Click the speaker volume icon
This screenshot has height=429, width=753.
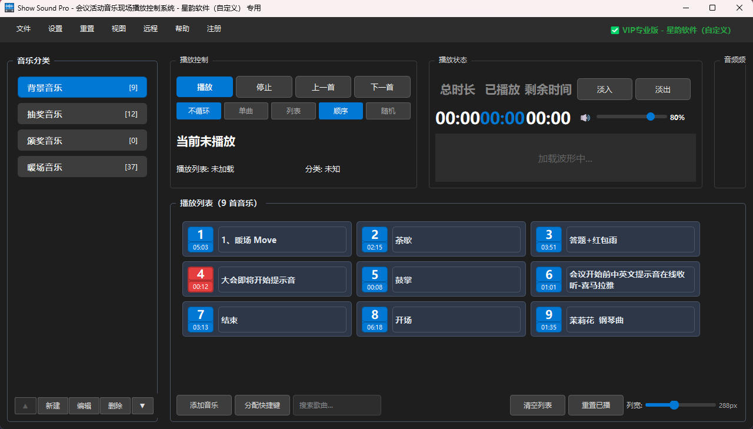tap(585, 118)
